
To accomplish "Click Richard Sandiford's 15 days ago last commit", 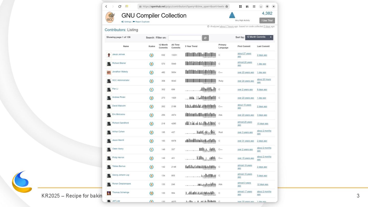I will (263, 124).
